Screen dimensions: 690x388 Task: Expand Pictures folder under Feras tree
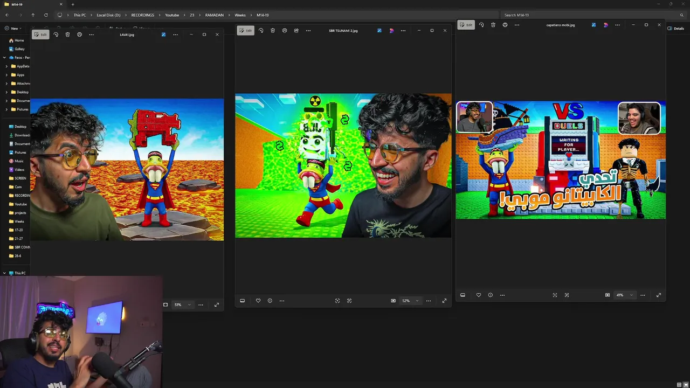coord(6,109)
